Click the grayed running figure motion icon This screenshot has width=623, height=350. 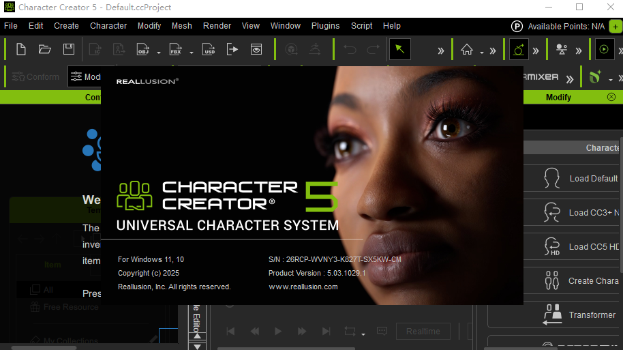pyautogui.click(x=315, y=49)
